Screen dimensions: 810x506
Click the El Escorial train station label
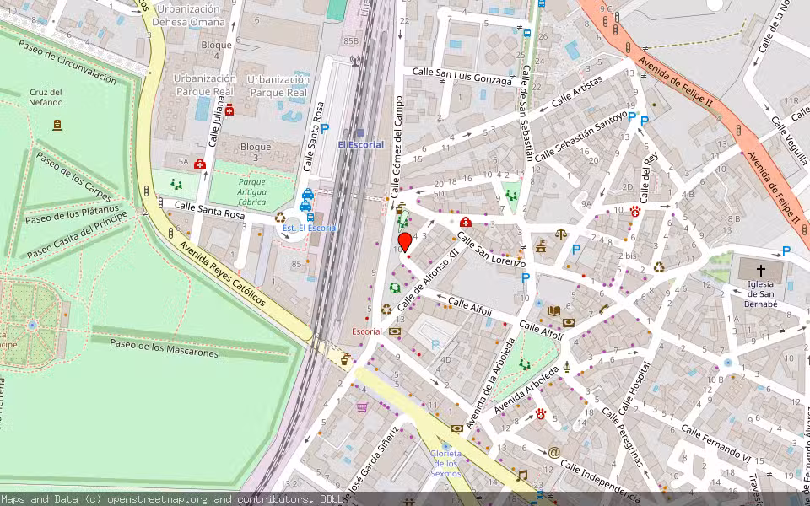pyautogui.click(x=360, y=144)
